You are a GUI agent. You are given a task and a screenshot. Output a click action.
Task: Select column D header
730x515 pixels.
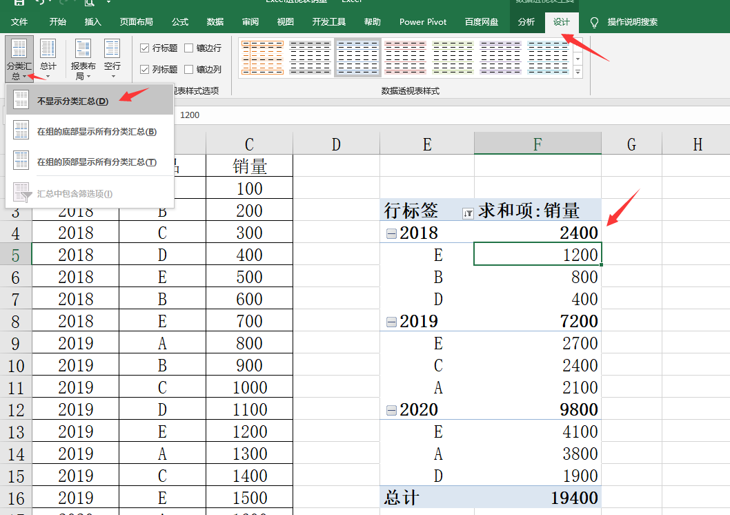(x=336, y=144)
